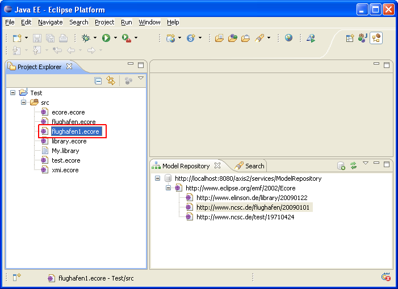Click the External Tools run icon
Viewport: 398px width, 289px height.
point(127,38)
